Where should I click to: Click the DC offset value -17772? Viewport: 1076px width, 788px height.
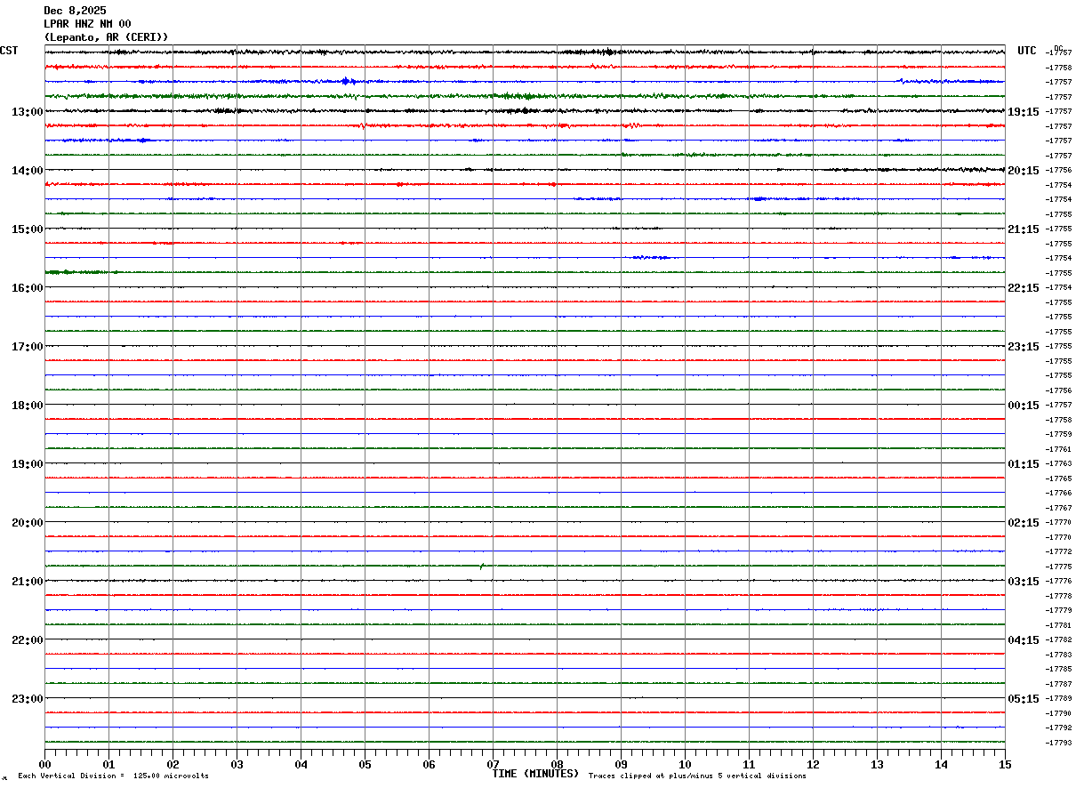[x=1059, y=551]
